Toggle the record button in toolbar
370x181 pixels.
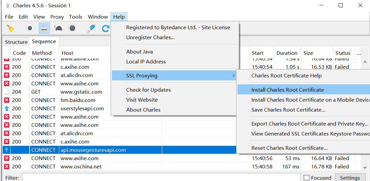pyautogui.click(x=30, y=28)
